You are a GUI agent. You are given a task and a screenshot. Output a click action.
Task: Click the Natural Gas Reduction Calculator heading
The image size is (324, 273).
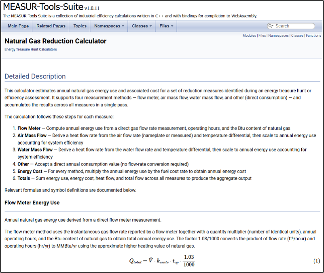click(x=55, y=41)
